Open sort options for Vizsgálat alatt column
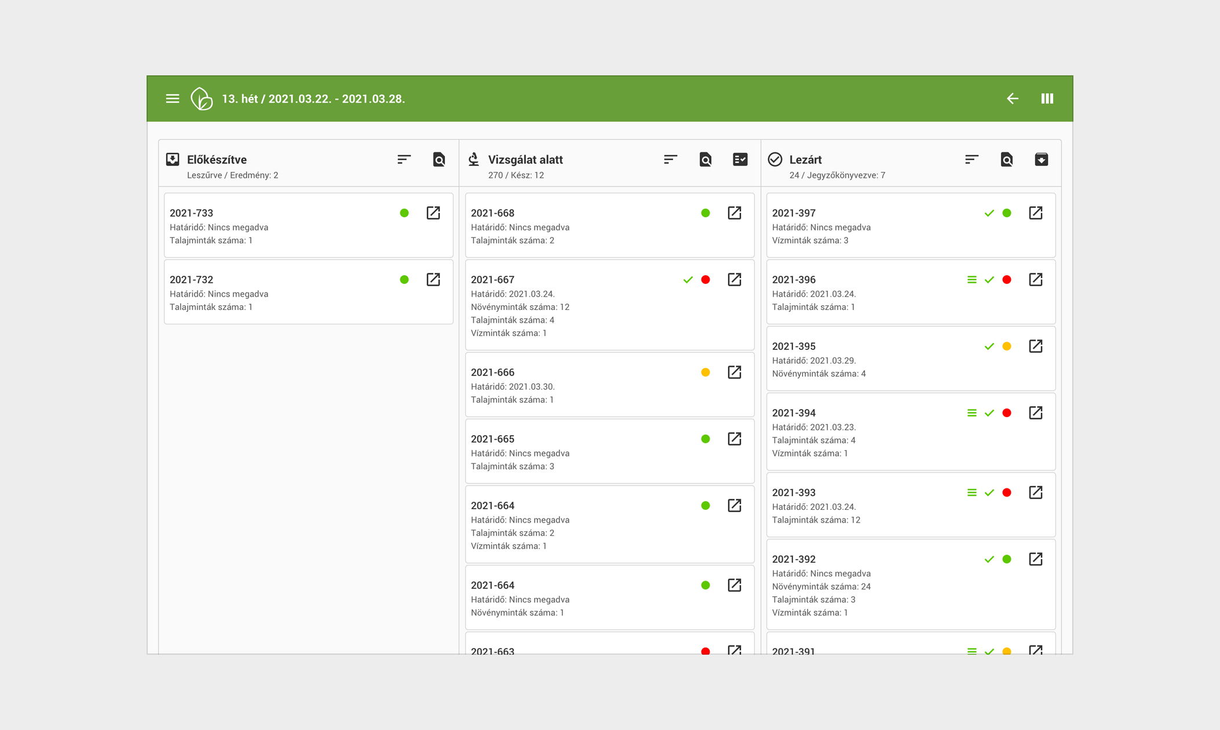Image resolution: width=1220 pixels, height=730 pixels. (670, 159)
